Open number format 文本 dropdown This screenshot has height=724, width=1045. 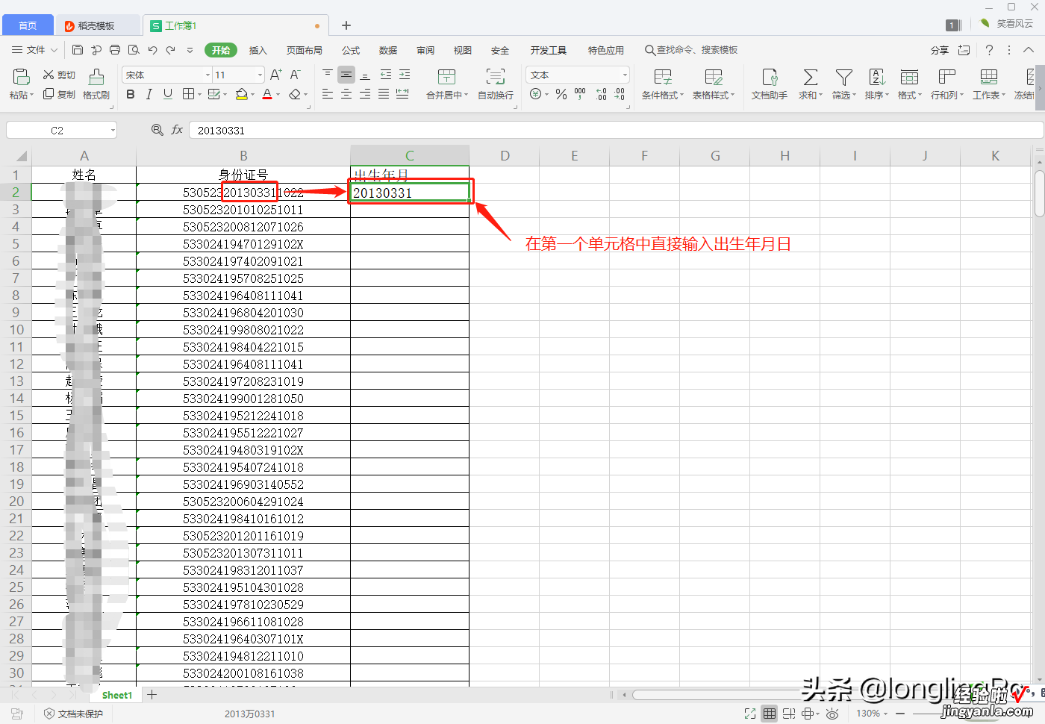[625, 75]
